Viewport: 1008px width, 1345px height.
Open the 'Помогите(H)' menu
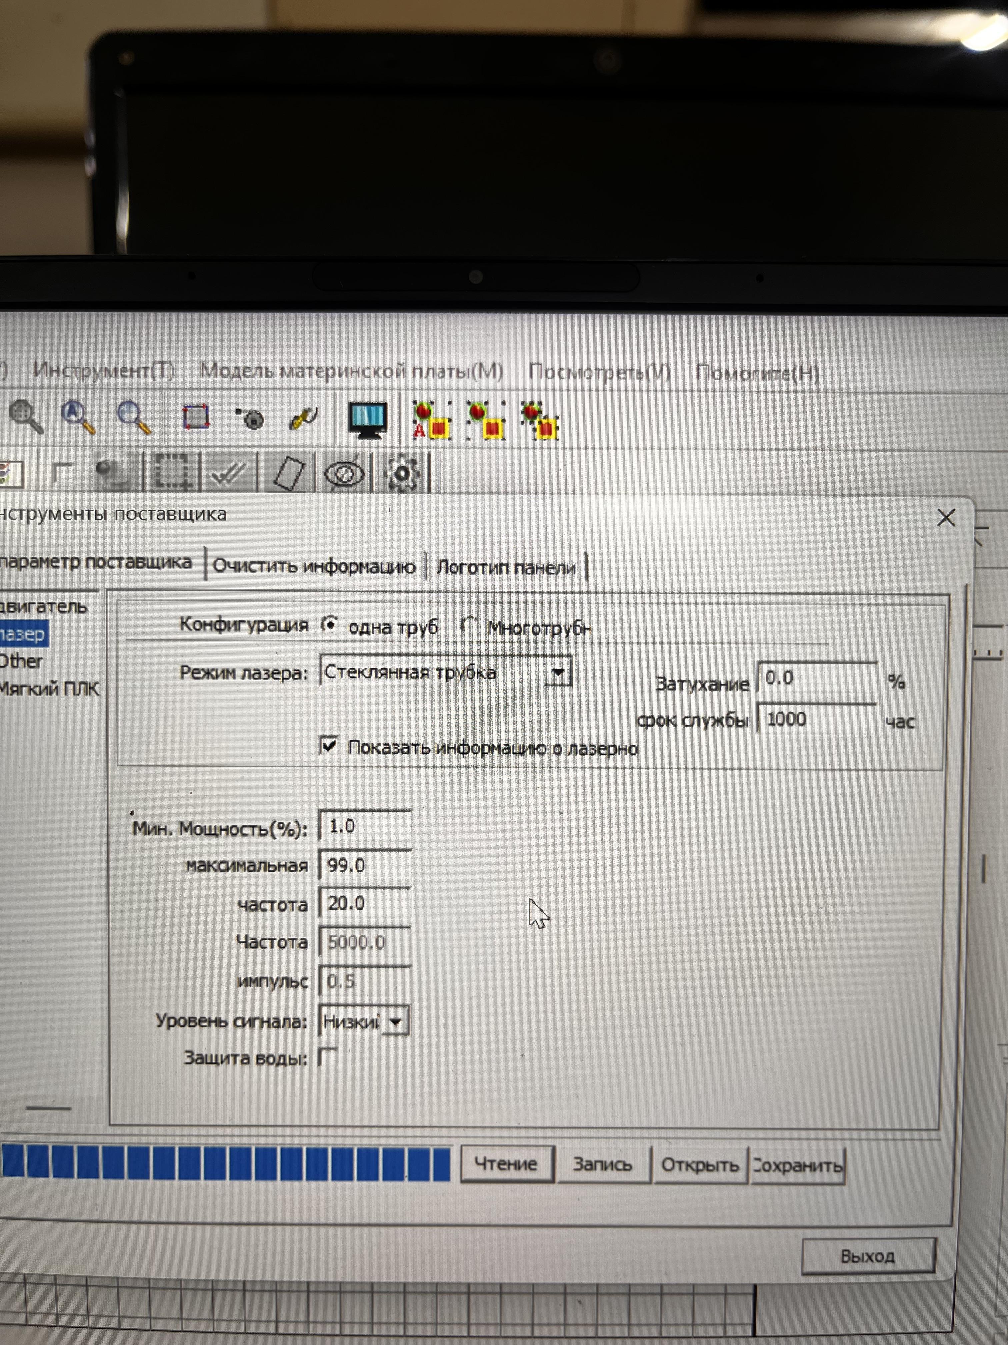758,373
